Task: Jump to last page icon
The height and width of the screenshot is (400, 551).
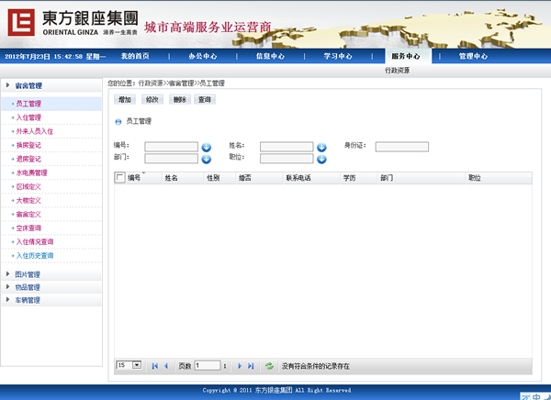Action: [251, 366]
